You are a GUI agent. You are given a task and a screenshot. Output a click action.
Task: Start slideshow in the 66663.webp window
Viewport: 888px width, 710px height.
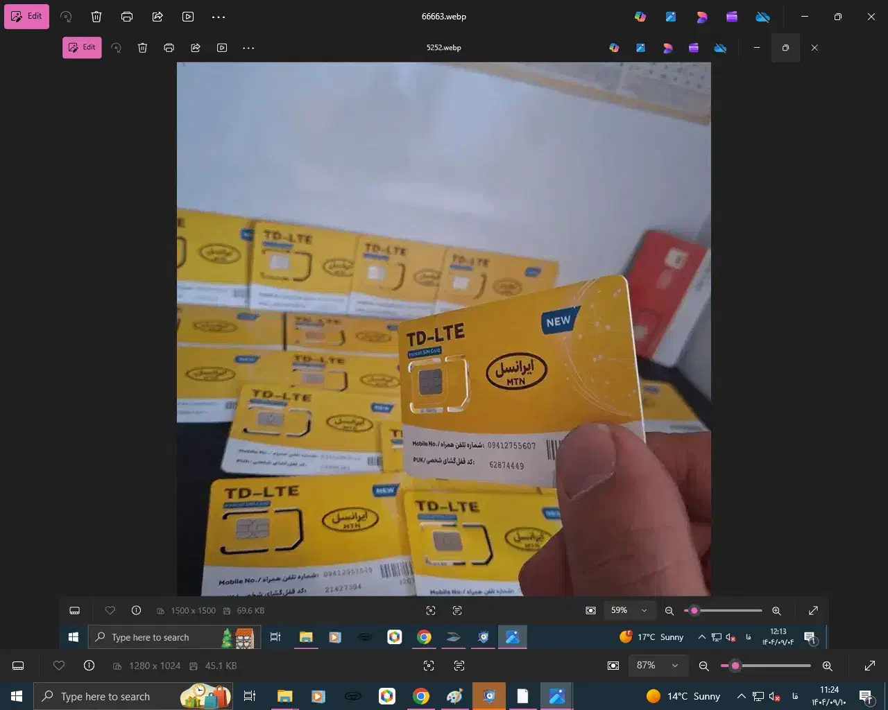[x=188, y=17]
